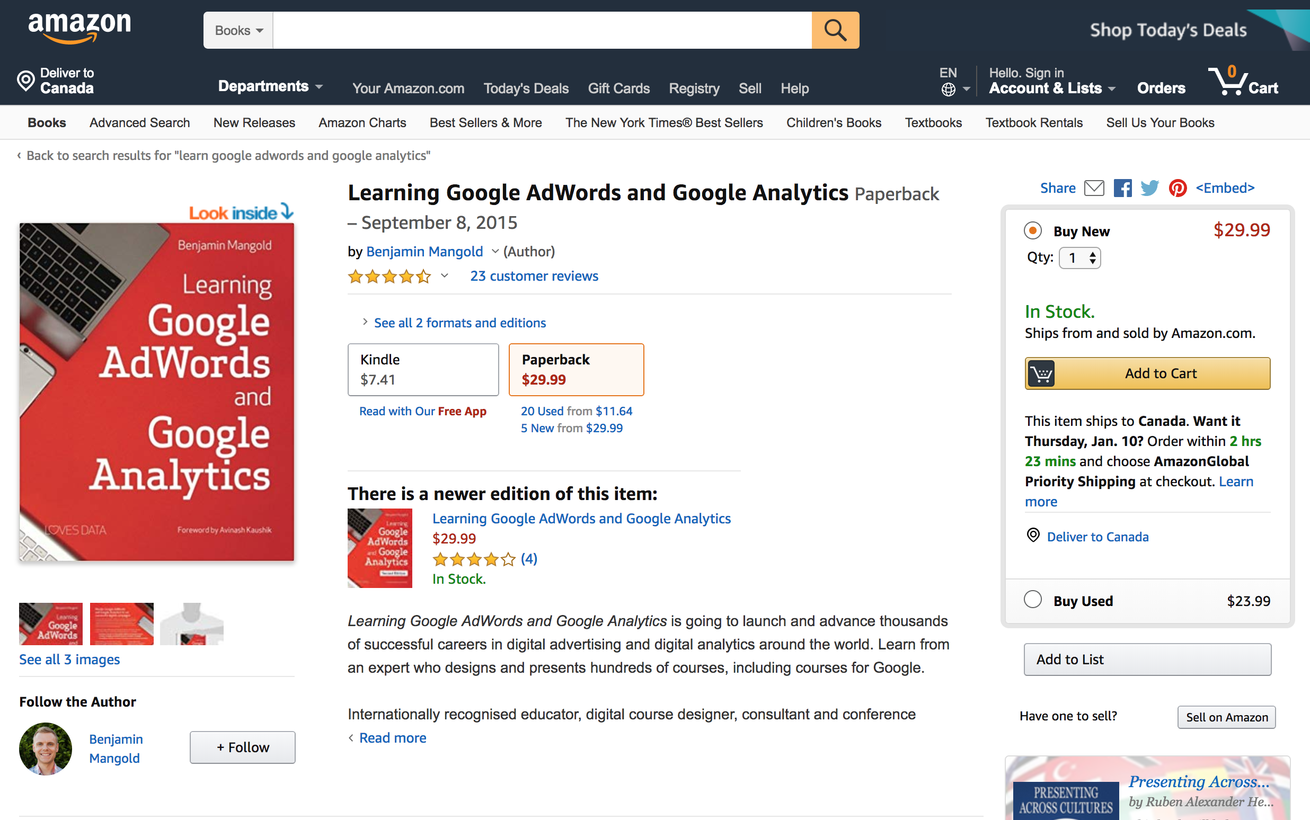
Task: Open the Departments menu
Action: (x=270, y=87)
